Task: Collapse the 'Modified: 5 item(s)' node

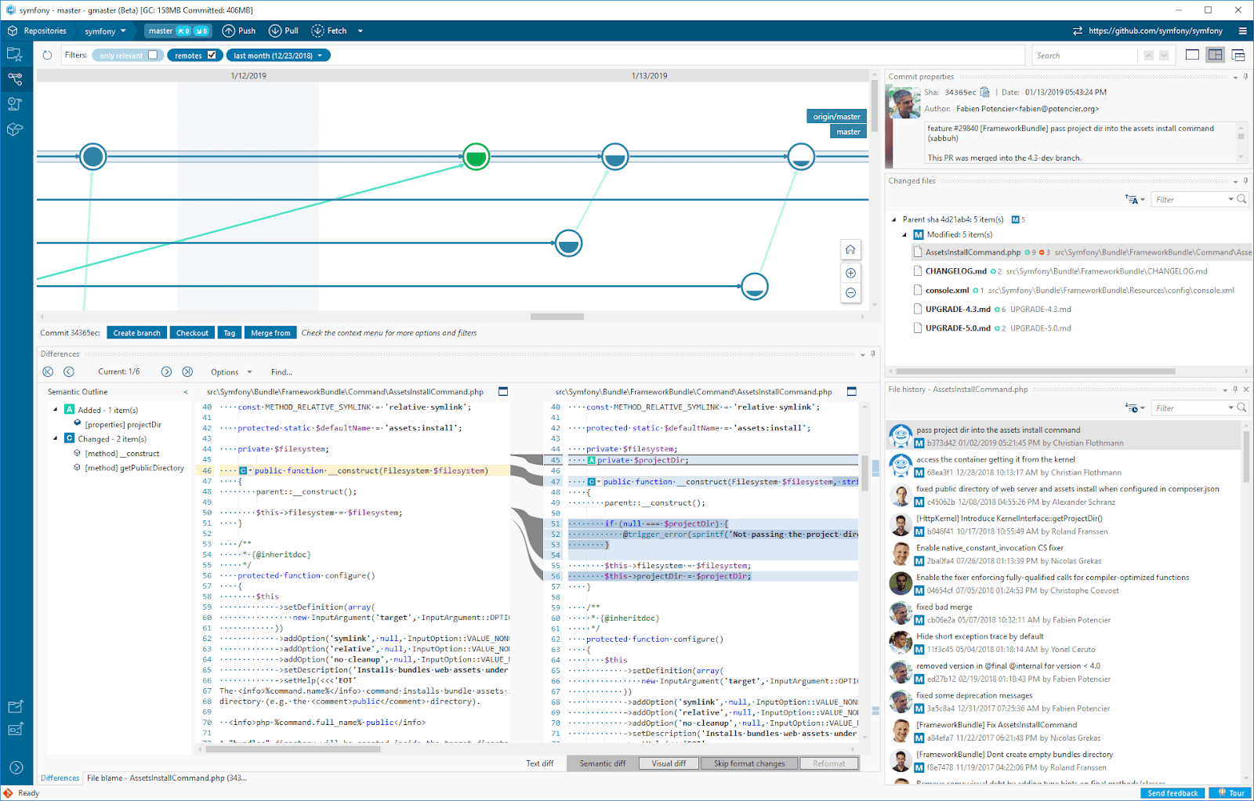Action: pos(904,234)
